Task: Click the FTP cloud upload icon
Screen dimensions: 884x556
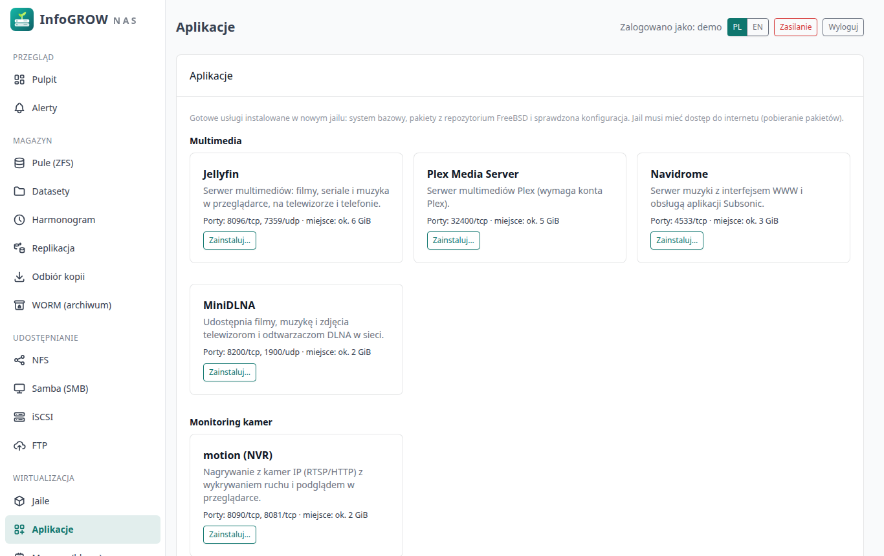Action: (19, 445)
